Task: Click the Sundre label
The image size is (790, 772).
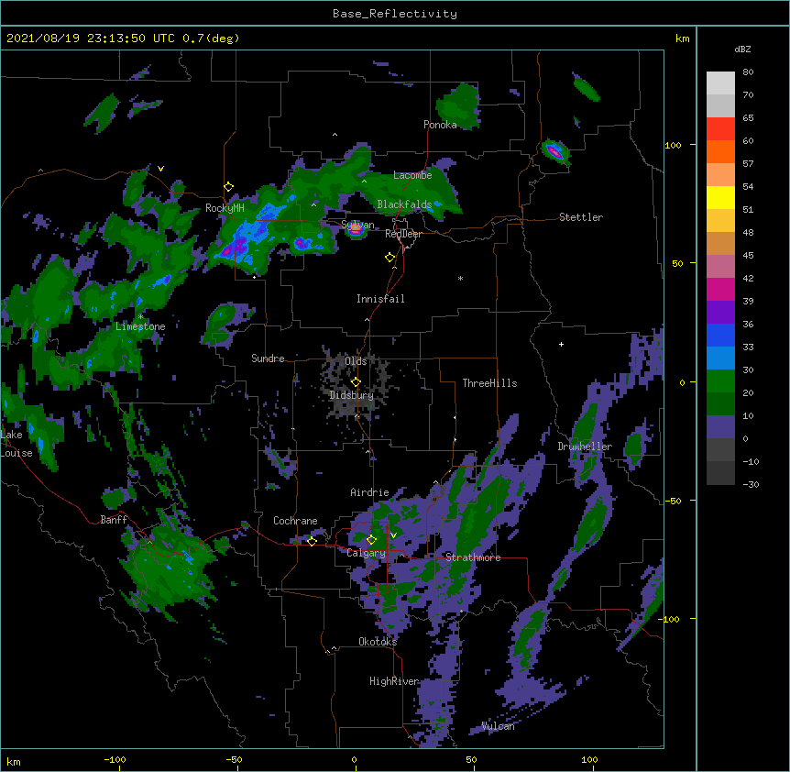Action: coord(268,358)
